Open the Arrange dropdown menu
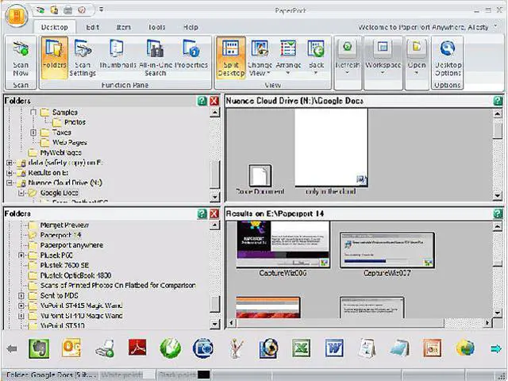The height and width of the screenshot is (381, 508). (x=288, y=58)
